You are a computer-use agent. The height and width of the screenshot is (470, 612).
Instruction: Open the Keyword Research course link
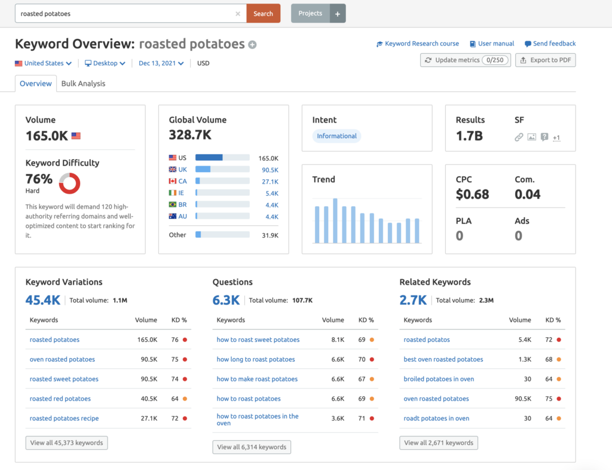click(x=422, y=44)
